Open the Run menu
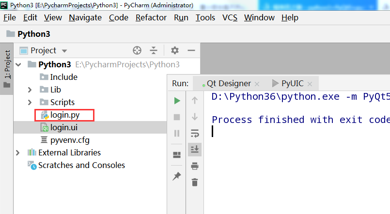Image resolution: width=390 pixels, height=214 pixels. pyautogui.click(x=181, y=17)
